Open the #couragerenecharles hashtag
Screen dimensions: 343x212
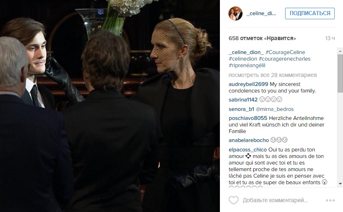285,59
